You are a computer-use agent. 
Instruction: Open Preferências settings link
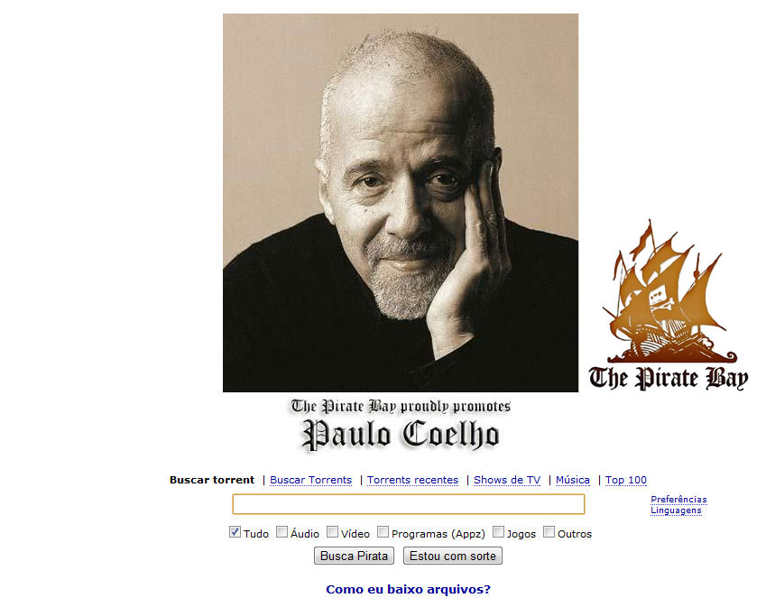tap(678, 499)
